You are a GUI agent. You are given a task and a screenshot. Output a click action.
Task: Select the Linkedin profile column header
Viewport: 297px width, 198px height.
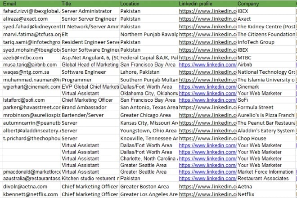tap(207, 4)
